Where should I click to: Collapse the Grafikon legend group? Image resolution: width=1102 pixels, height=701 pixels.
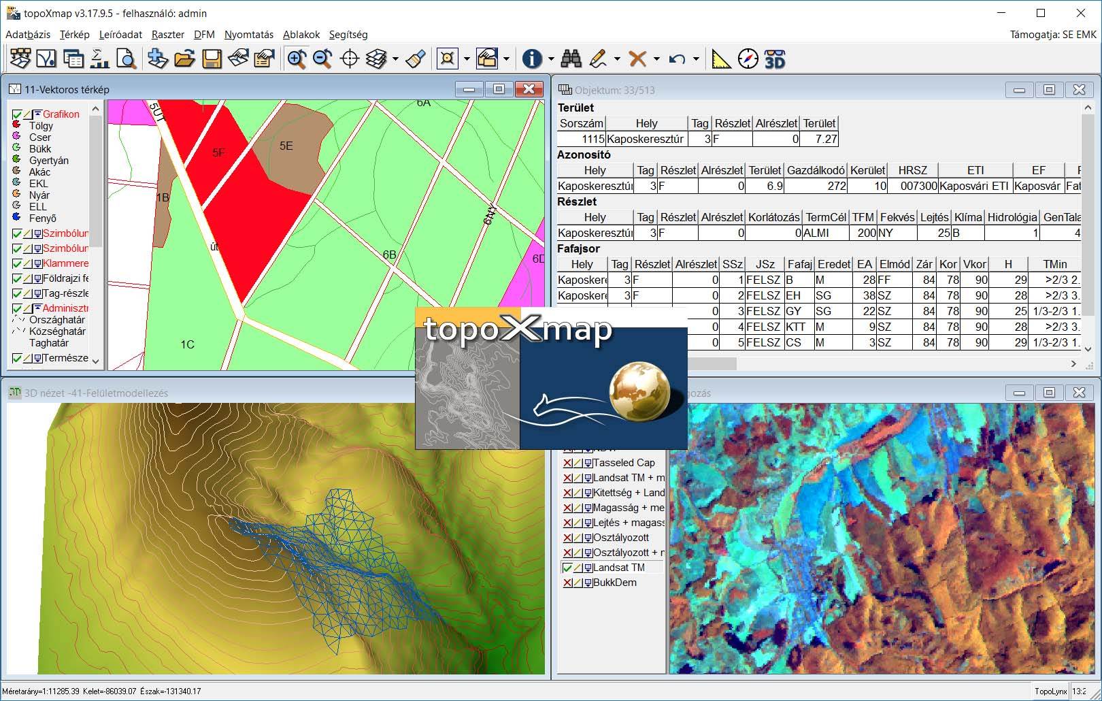[x=38, y=114]
